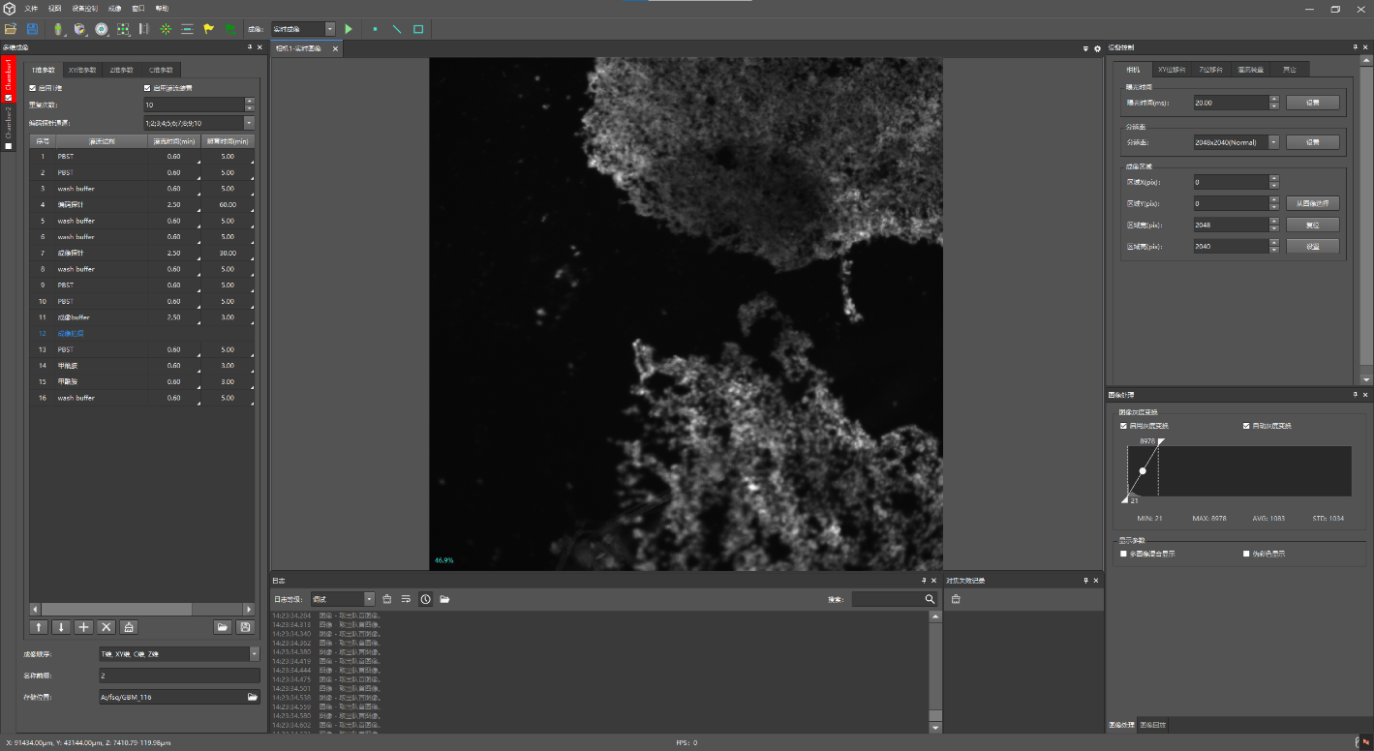Click the clock timestamp icon in log toolbar
Screen dimensions: 1374x751
pyautogui.click(x=425, y=599)
